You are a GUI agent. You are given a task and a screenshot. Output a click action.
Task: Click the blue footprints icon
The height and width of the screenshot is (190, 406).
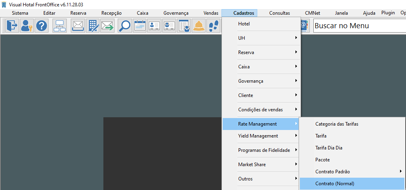214,25
